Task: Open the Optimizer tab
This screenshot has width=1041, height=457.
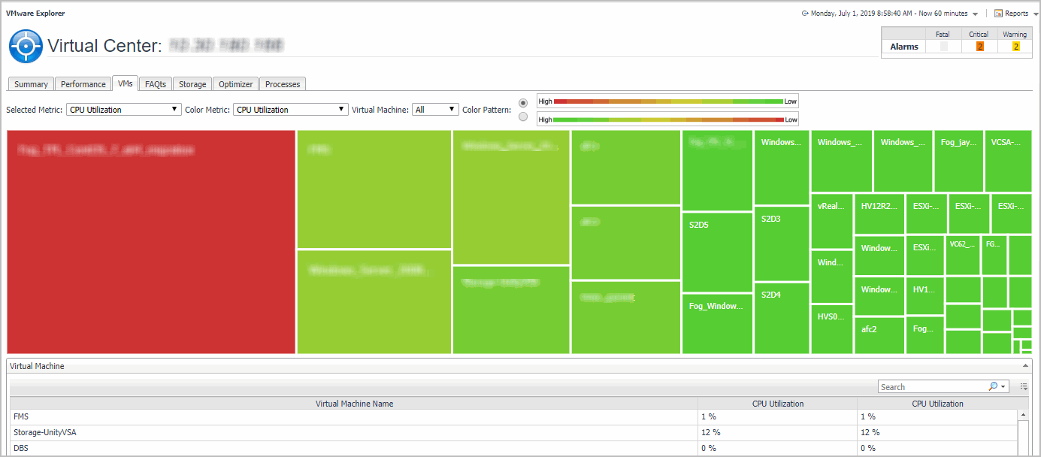Action: click(235, 84)
